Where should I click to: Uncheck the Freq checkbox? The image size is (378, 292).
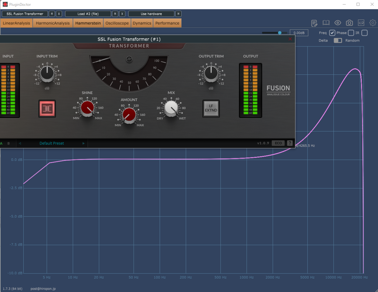click(332, 33)
